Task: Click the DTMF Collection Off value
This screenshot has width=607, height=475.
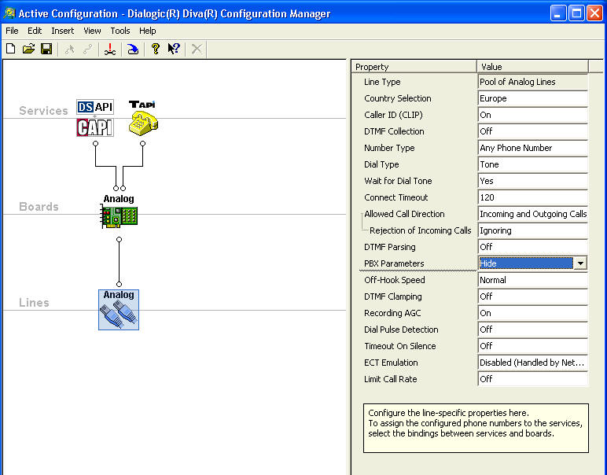Action: (533, 131)
